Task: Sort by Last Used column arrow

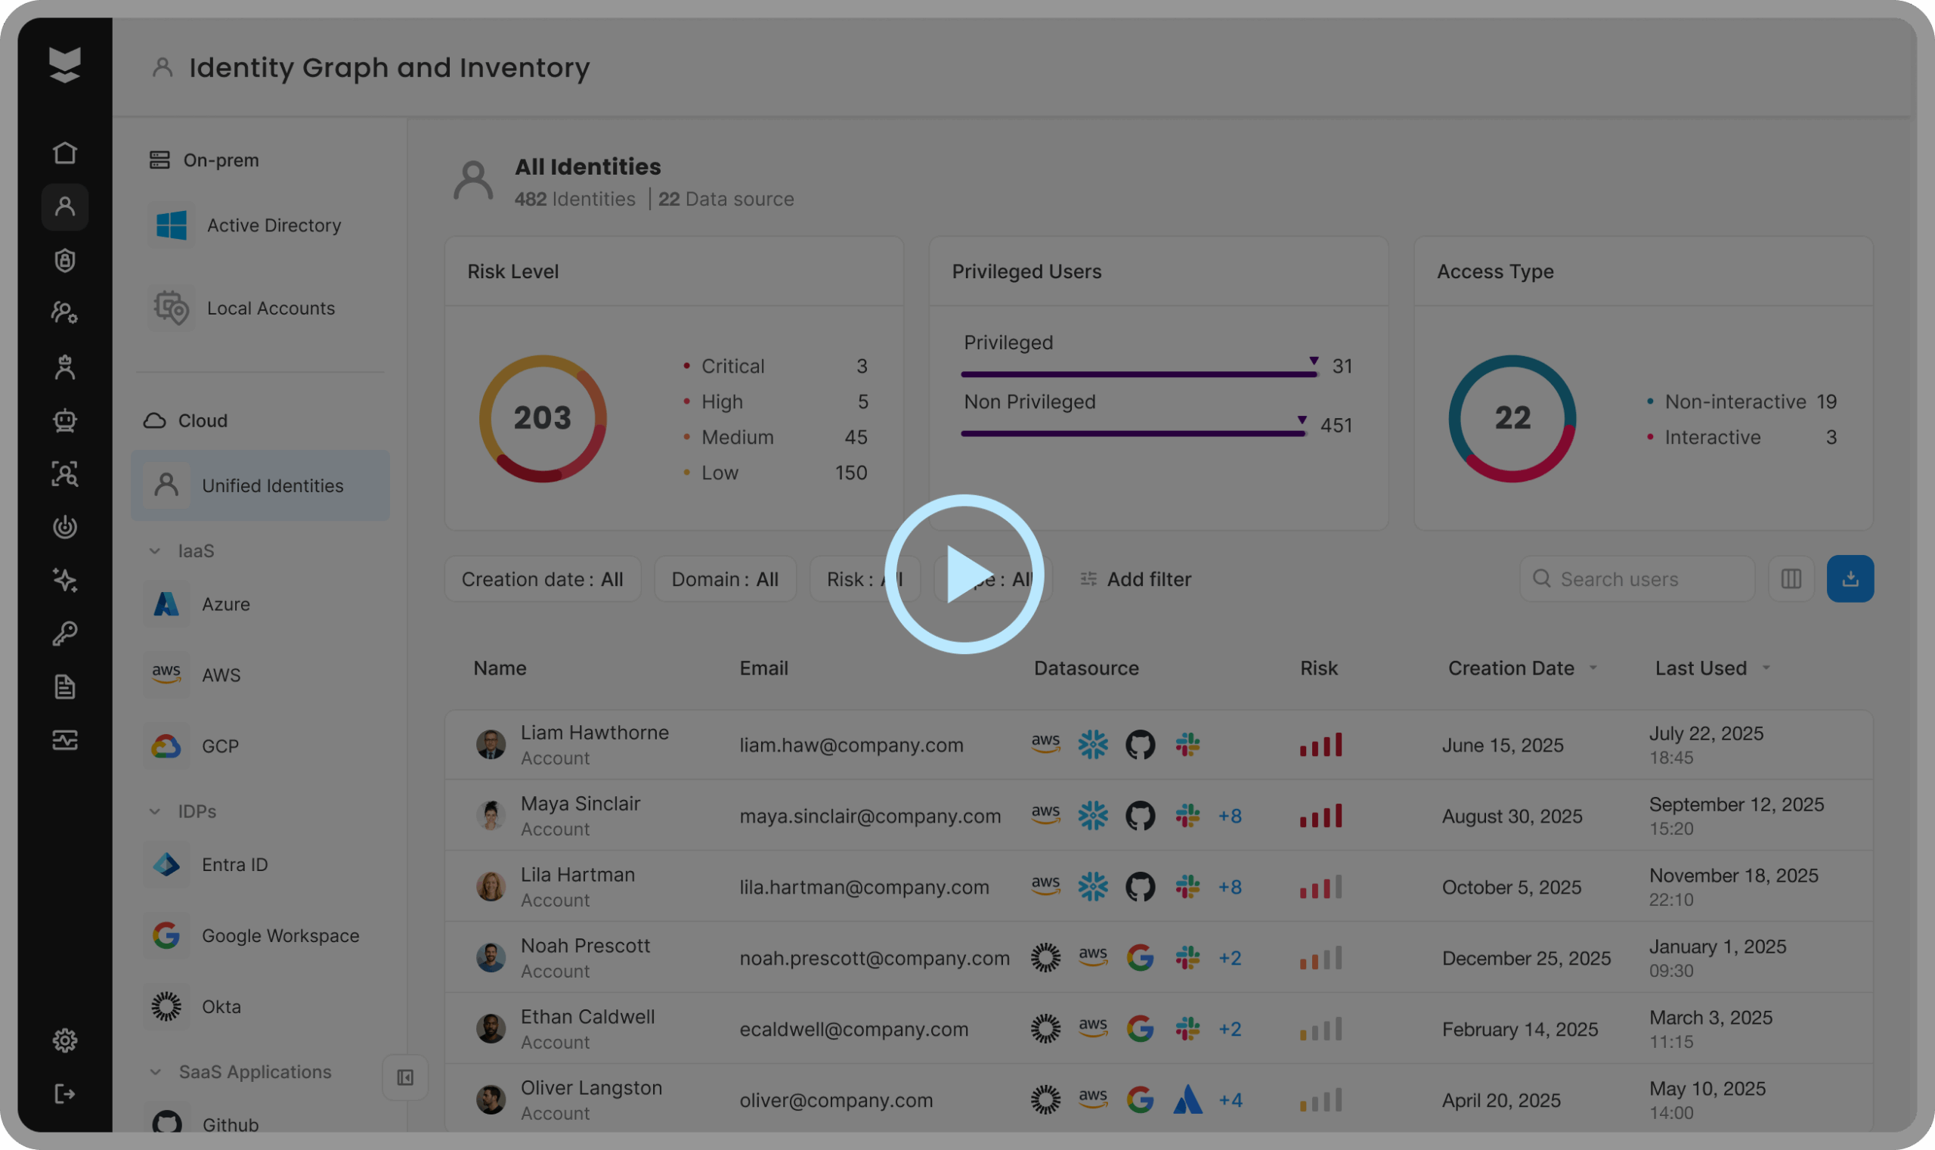Action: pos(1766,668)
